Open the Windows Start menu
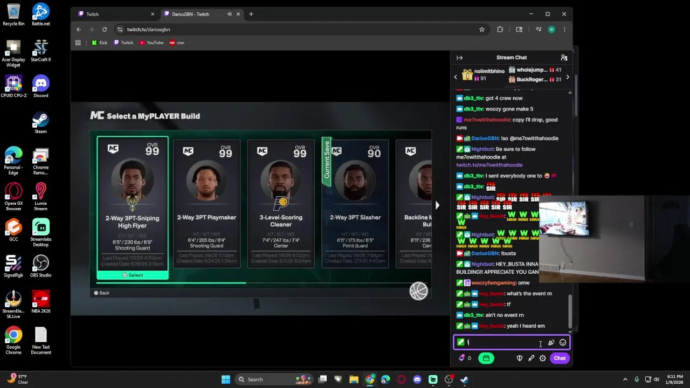 tap(226, 379)
